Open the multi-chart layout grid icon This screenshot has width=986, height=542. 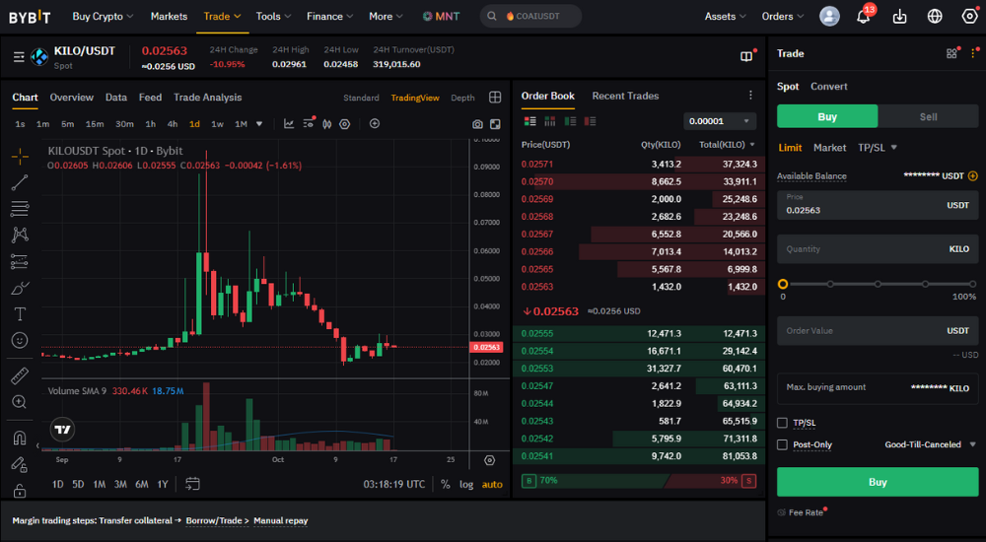[495, 97]
